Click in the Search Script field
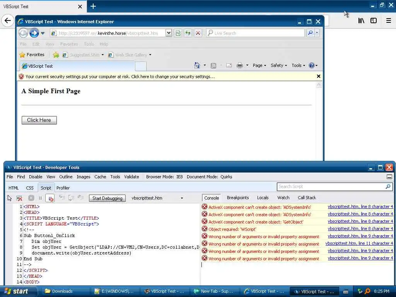 pos(331,187)
